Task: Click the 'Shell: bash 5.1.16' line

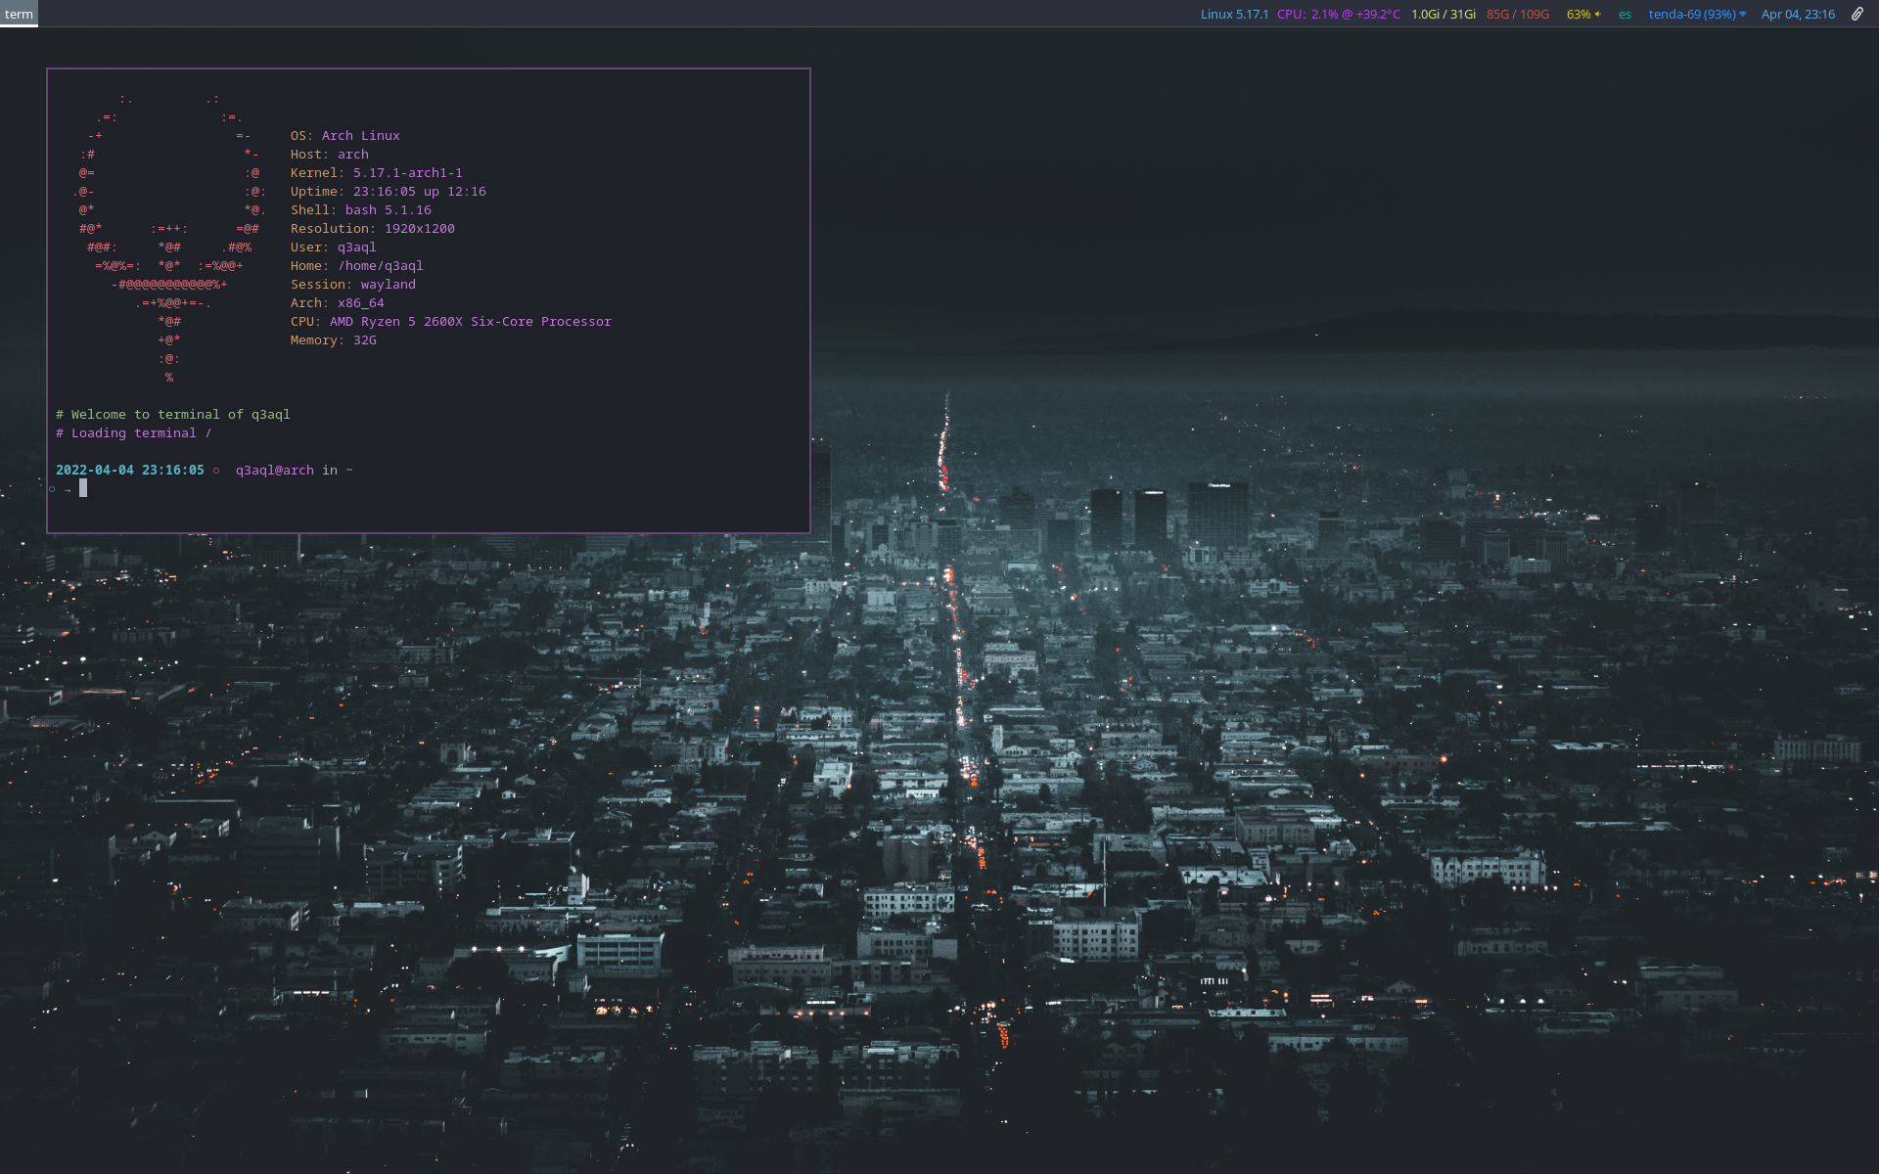Action: point(360,209)
